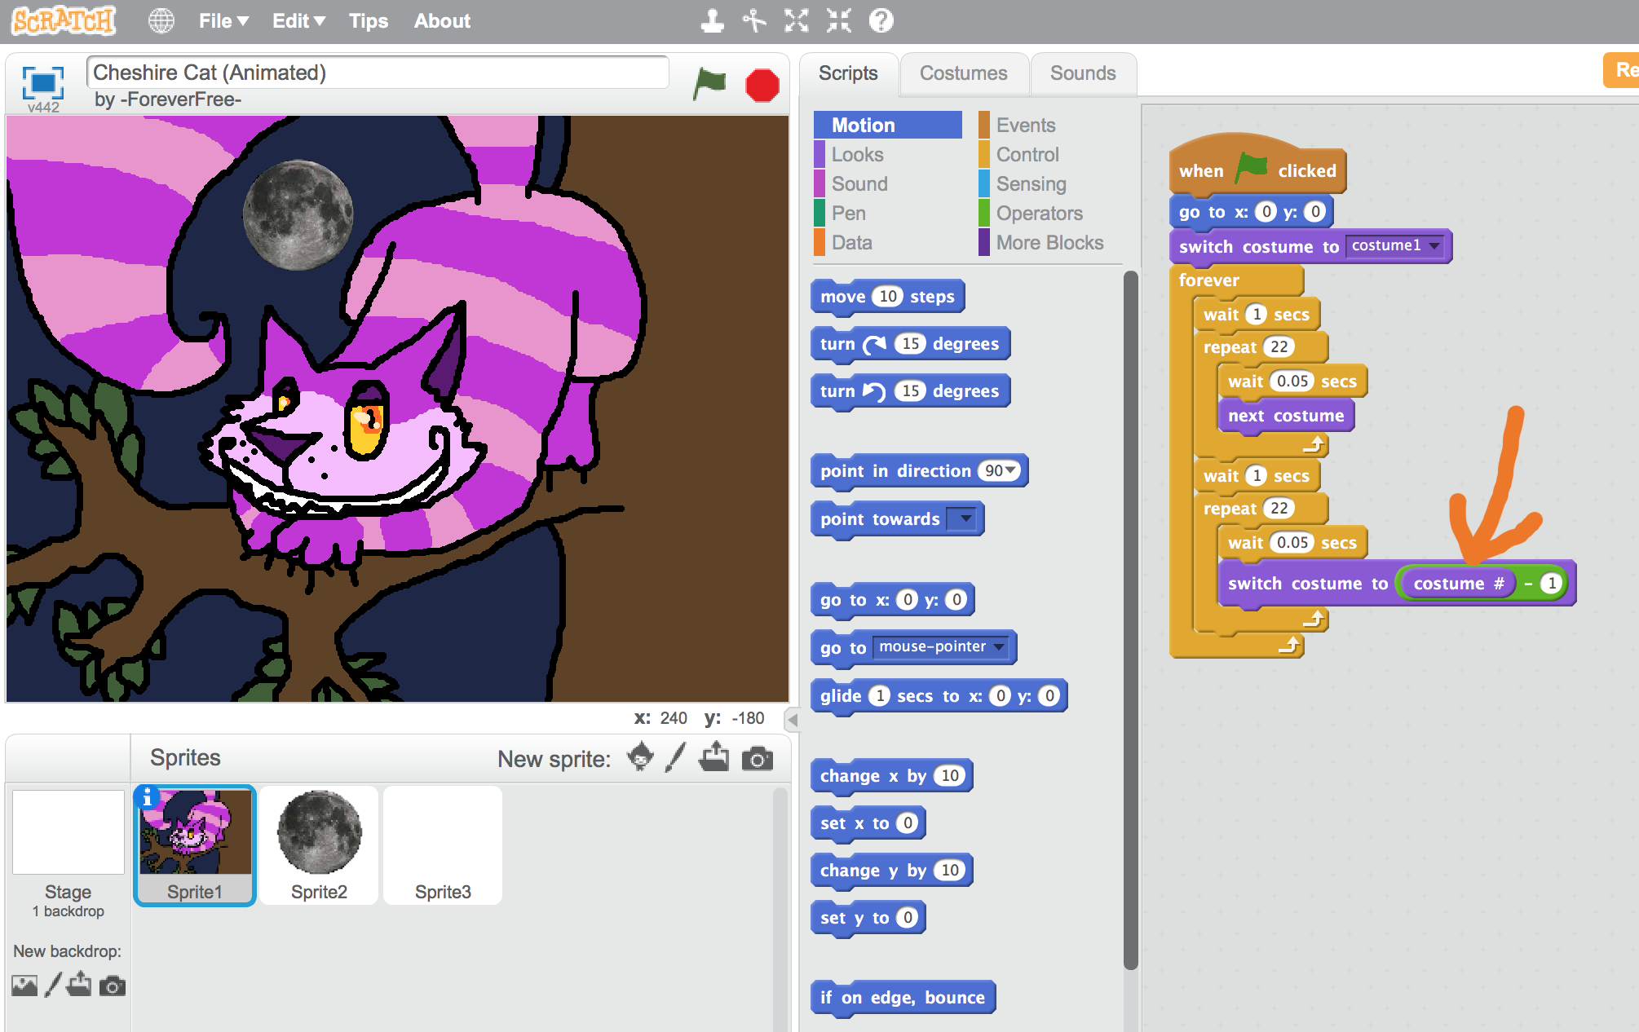Switch to the Sounds tab
1639x1032 pixels.
click(1083, 73)
